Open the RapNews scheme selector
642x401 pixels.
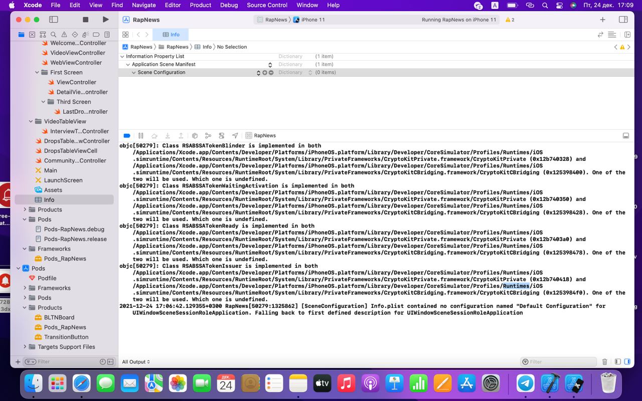point(272,20)
